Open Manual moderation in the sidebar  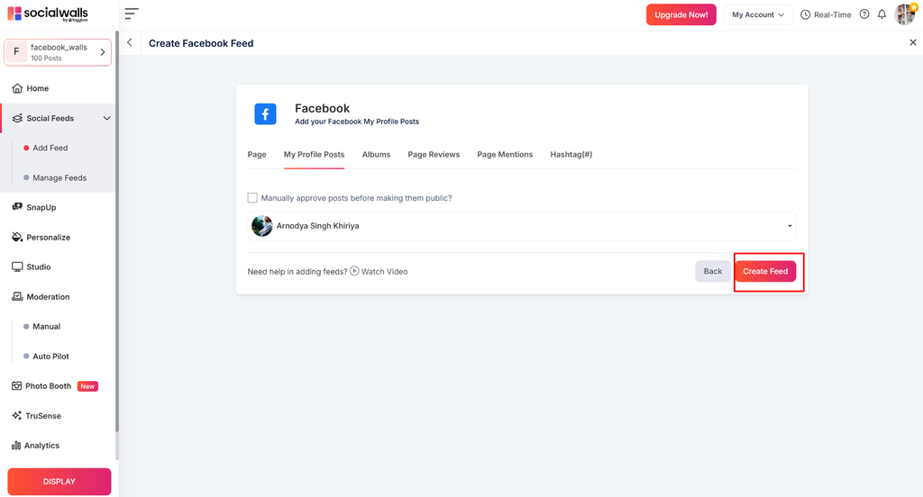click(x=47, y=327)
